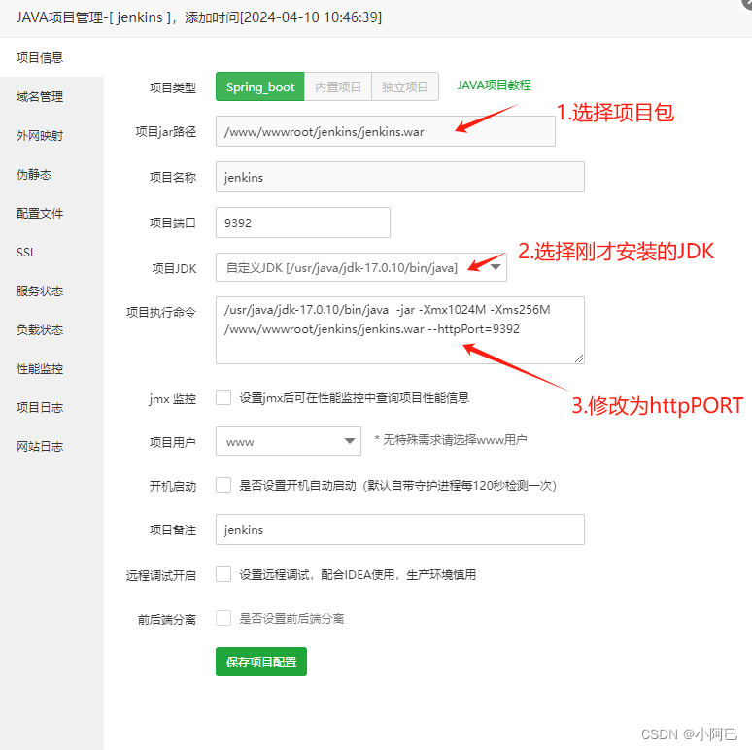Choose 独立项目 project type
The width and height of the screenshot is (752, 750).
click(405, 86)
